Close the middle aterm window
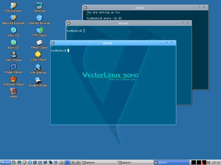The width and height of the screenshot is (221, 165). (188, 23)
